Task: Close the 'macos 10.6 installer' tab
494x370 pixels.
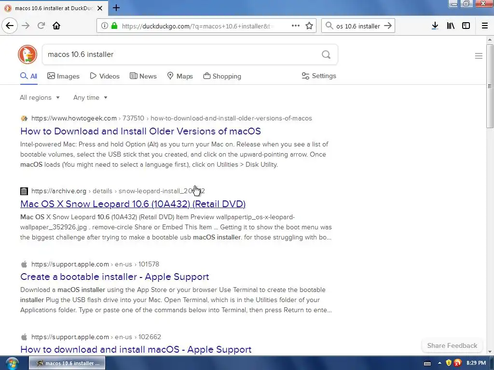Action: pos(100,8)
